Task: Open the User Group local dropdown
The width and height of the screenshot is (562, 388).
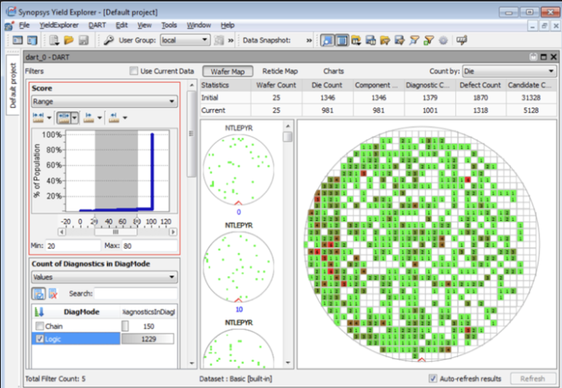Action: pyautogui.click(x=185, y=40)
